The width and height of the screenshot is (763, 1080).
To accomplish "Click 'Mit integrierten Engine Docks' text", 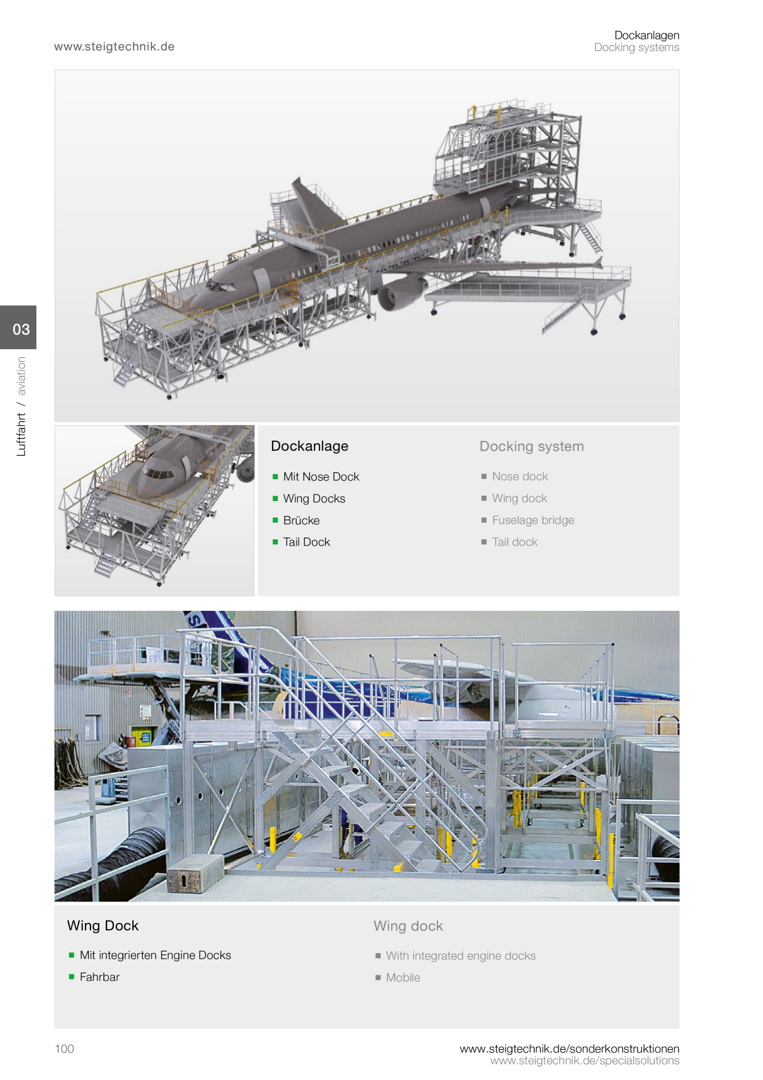I will (x=155, y=955).
